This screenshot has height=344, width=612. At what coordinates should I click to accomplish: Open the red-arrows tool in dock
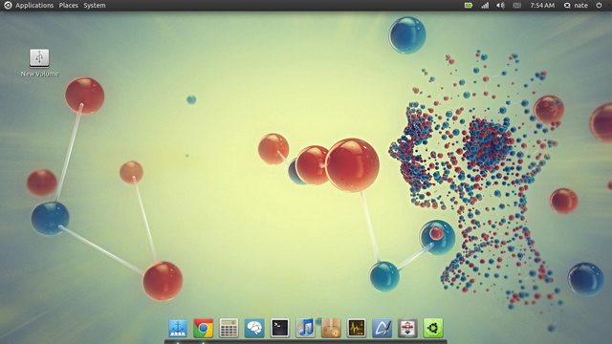coord(407,328)
